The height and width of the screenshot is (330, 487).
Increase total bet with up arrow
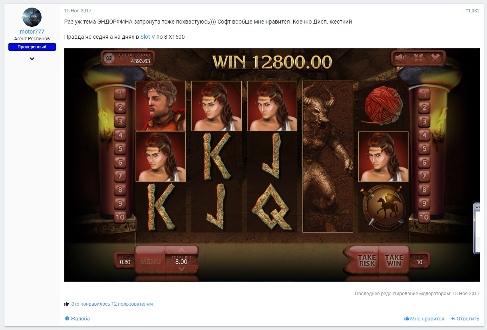(181, 251)
